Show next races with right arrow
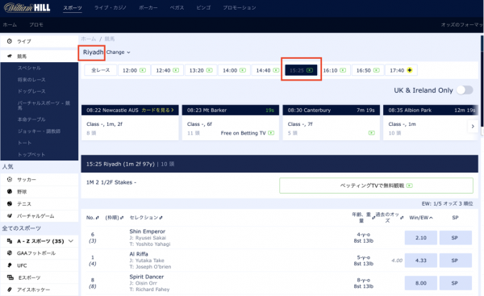484x296 pixels. [473, 127]
